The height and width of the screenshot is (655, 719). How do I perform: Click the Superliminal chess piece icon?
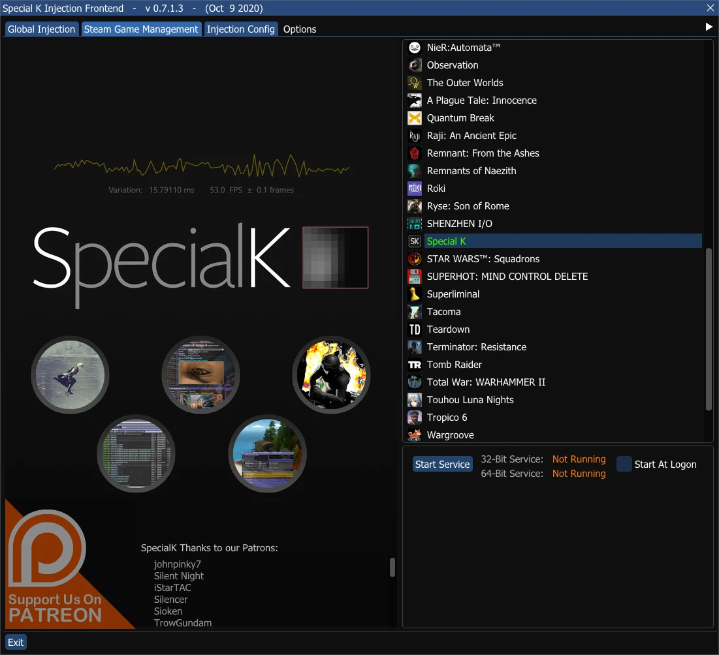click(x=415, y=294)
